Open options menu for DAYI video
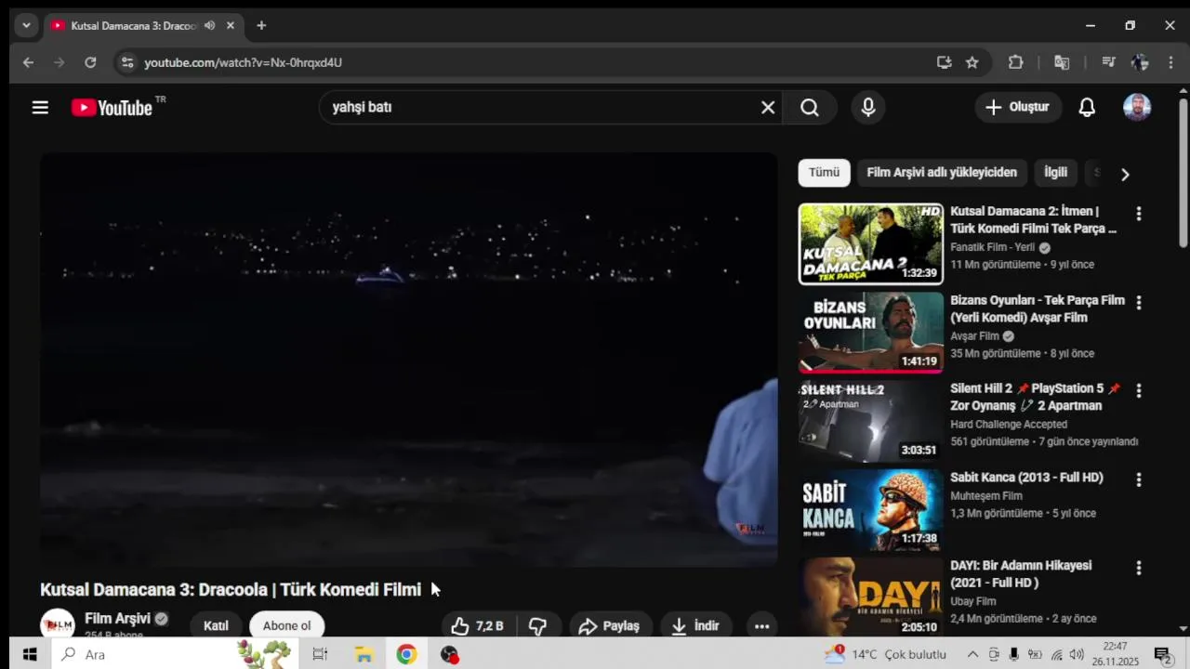This screenshot has height=669, width=1190. point(1139,568)
